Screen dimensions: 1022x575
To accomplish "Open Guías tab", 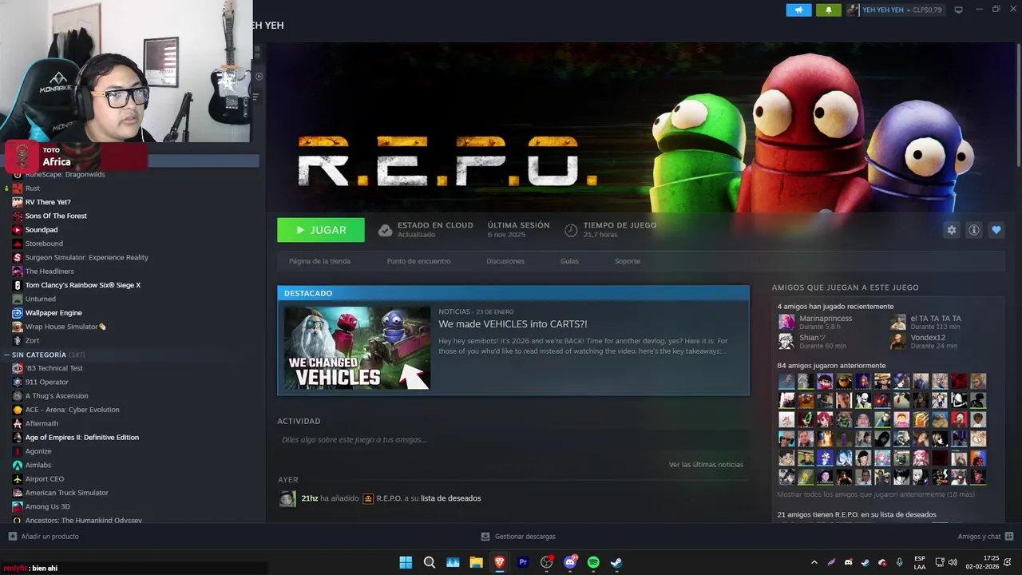I will [569, 261].
